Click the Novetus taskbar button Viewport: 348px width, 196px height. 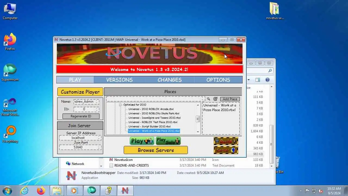tap(125, 190)
